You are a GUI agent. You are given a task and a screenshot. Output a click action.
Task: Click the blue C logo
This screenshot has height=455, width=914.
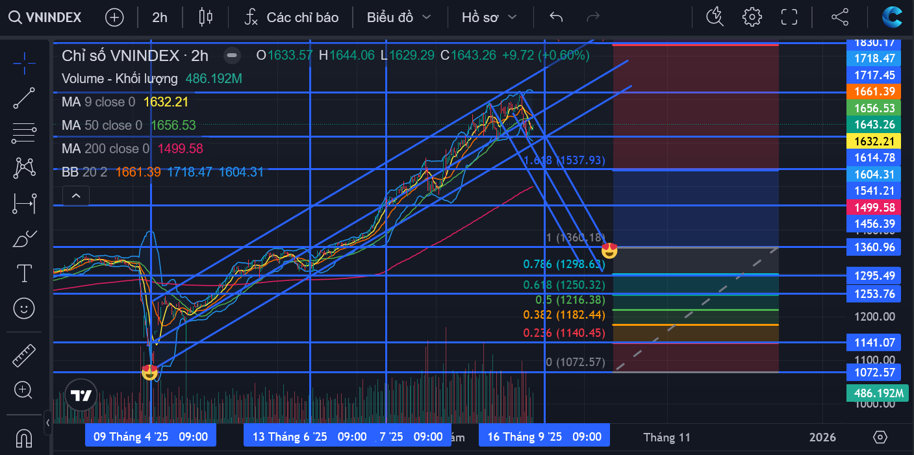click(x=892, y=18)
